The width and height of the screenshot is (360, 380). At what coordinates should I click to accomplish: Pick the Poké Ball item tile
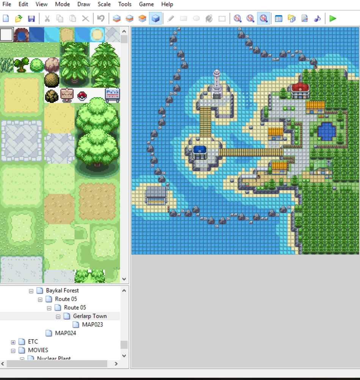click(82, 96)
